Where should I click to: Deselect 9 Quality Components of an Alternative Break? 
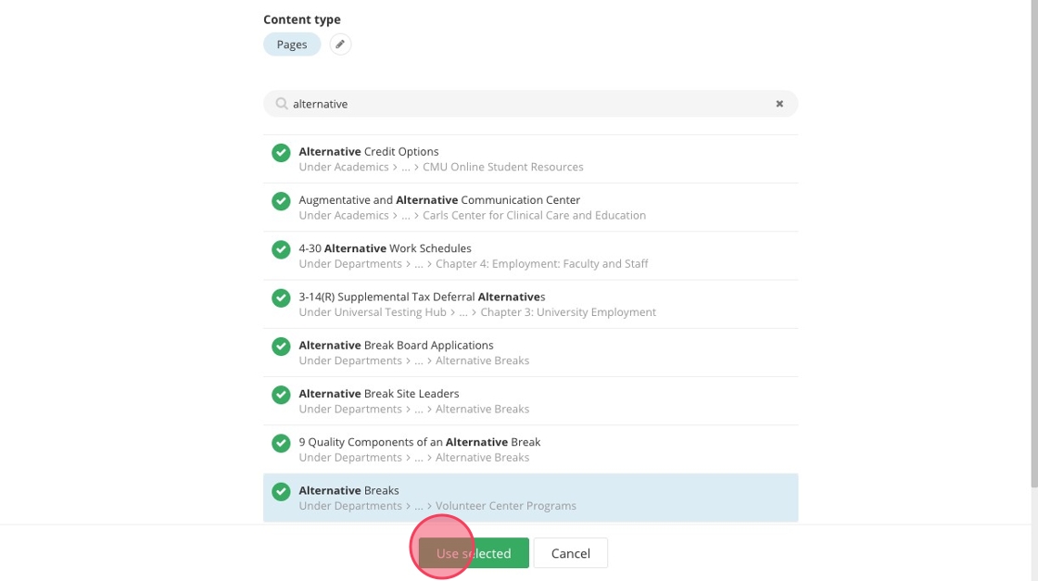(281, 443)
